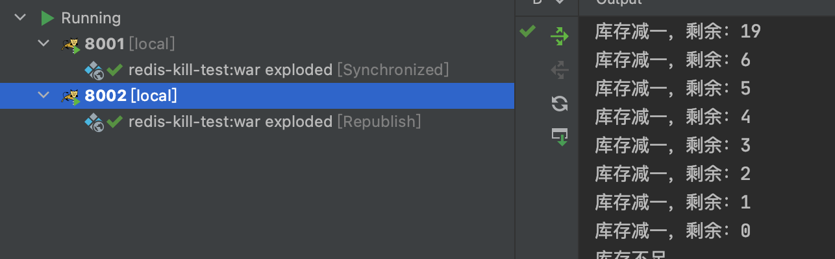Viewport: 835px width, 259px height.
Task: Click the scroll-to-end green down arrow icon
Action: click(x=559, y=137)
